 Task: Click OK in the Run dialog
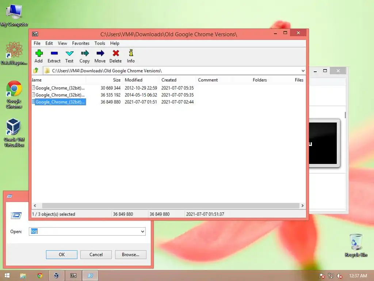click(61, 255)
